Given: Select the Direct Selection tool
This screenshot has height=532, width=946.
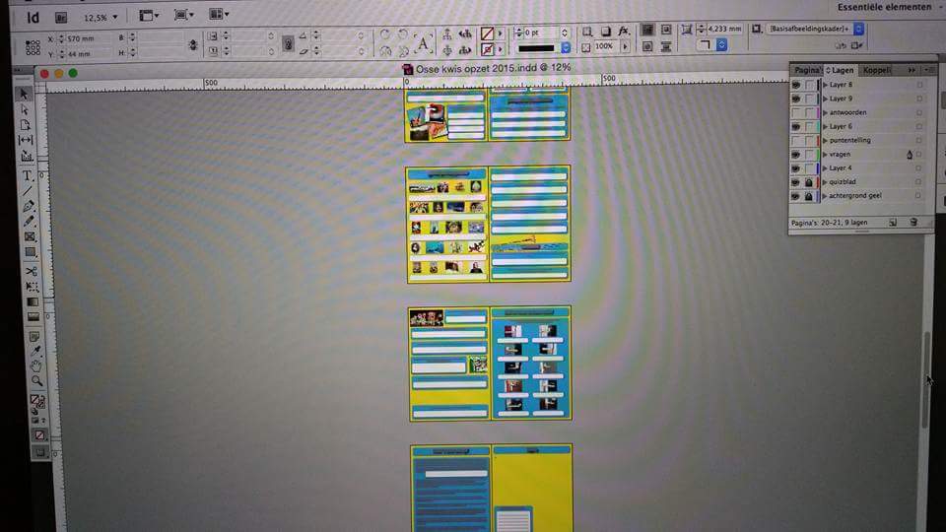Looking at the screenshot, I should click(x=25, y=109).
